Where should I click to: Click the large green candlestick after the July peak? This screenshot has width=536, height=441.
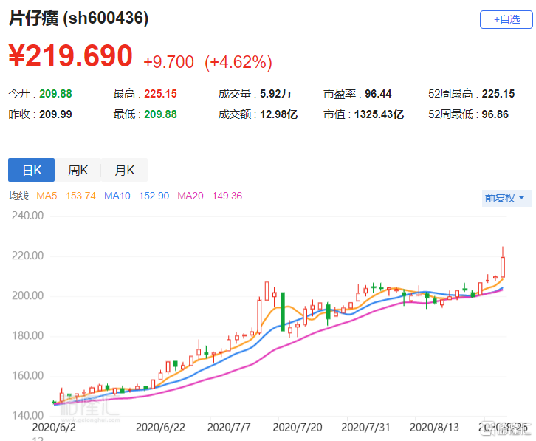(283, 312)
